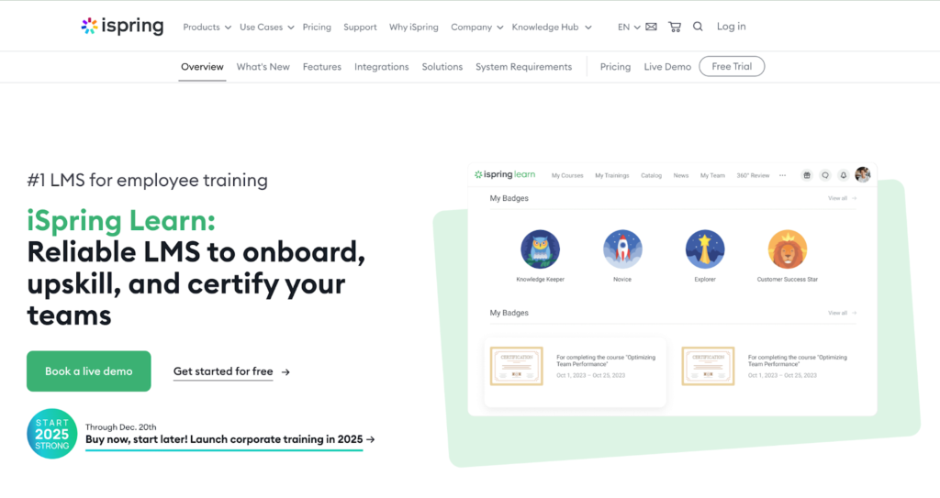Switch to the Solutions tab
940x498 pixels.
(442, 67)
